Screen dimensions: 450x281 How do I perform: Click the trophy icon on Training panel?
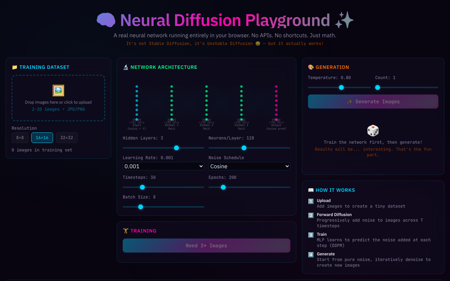pos(126,230)
